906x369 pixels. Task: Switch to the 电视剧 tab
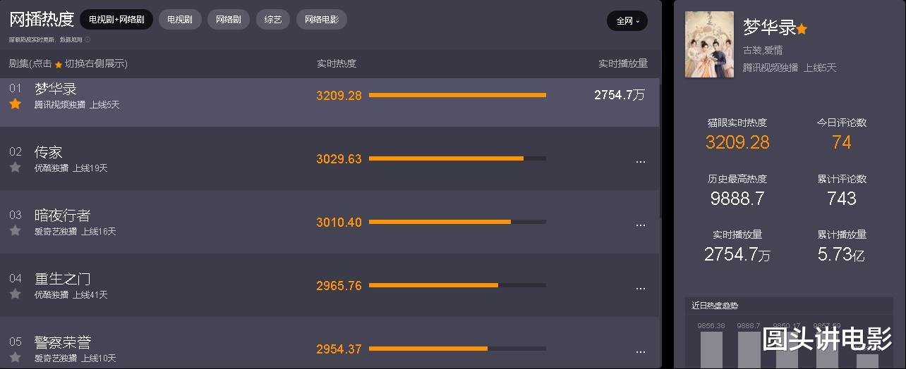coord(180,20)
